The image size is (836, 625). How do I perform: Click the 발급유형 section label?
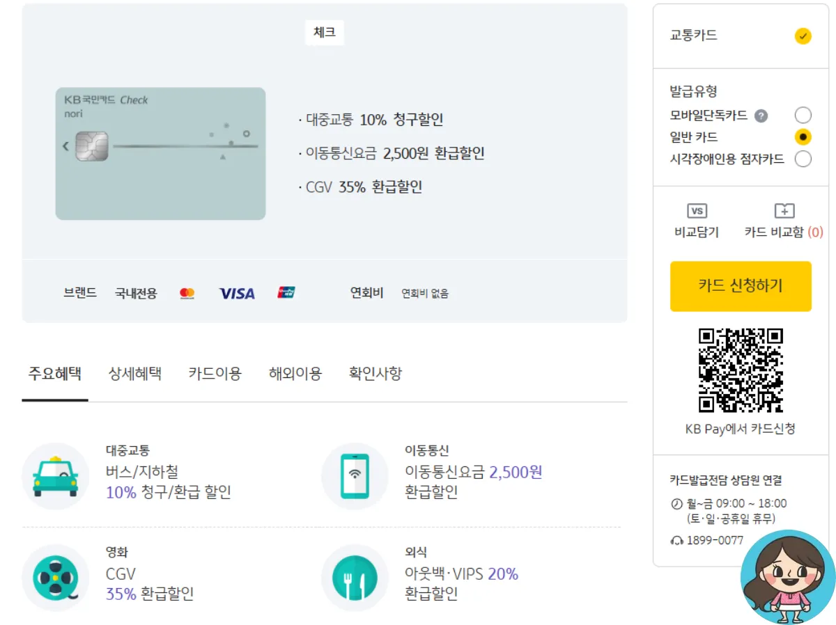[x=694, y=91]
